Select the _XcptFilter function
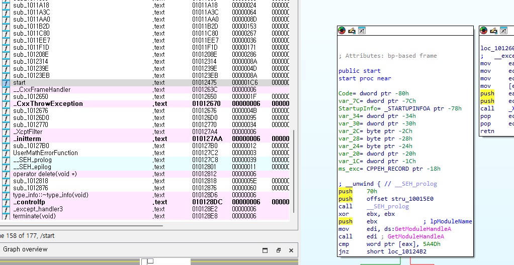Viewport: 514px width, 265px height. 145,132
